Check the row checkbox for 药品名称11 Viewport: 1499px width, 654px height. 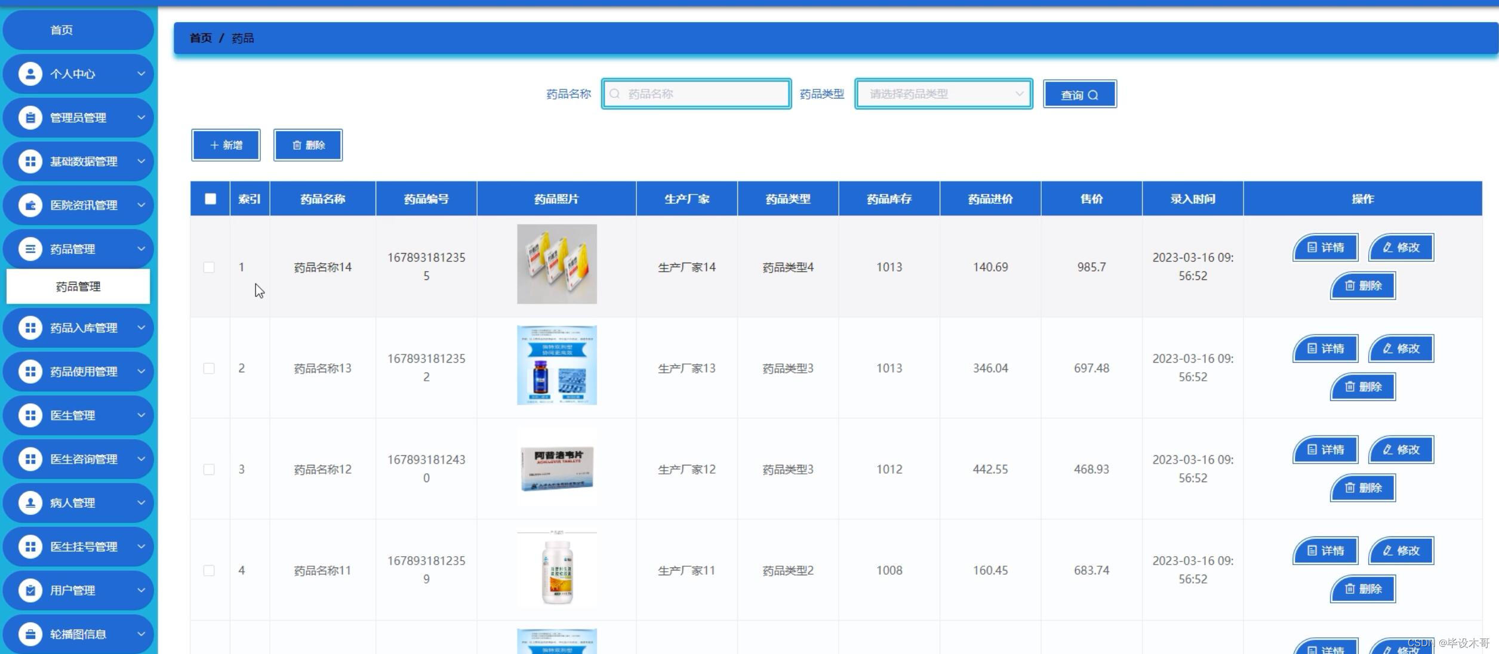click(x=209, y=570)
